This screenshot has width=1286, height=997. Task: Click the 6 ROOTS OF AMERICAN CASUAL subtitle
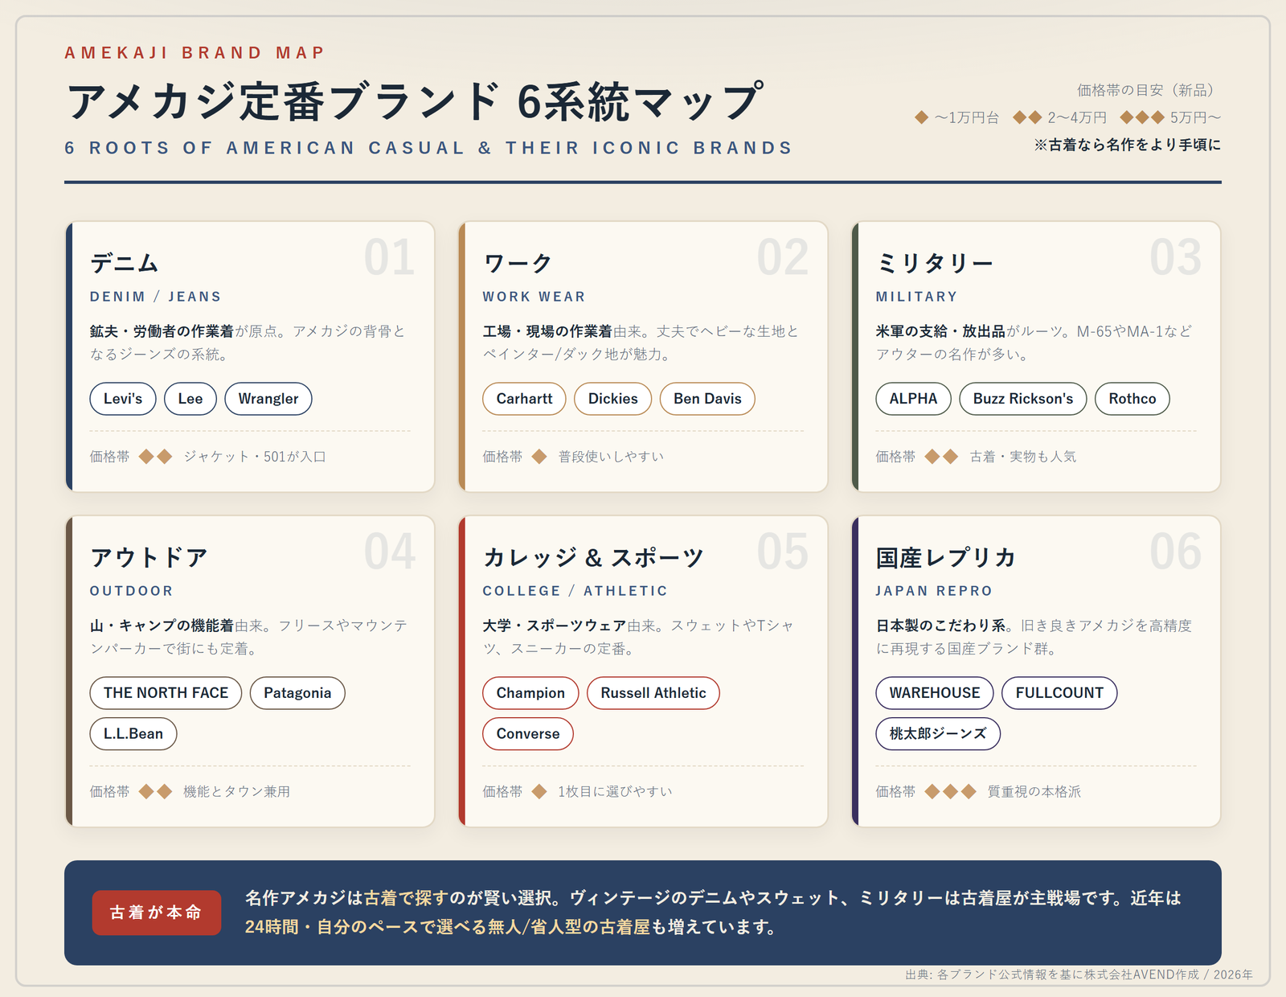point(428,148)
